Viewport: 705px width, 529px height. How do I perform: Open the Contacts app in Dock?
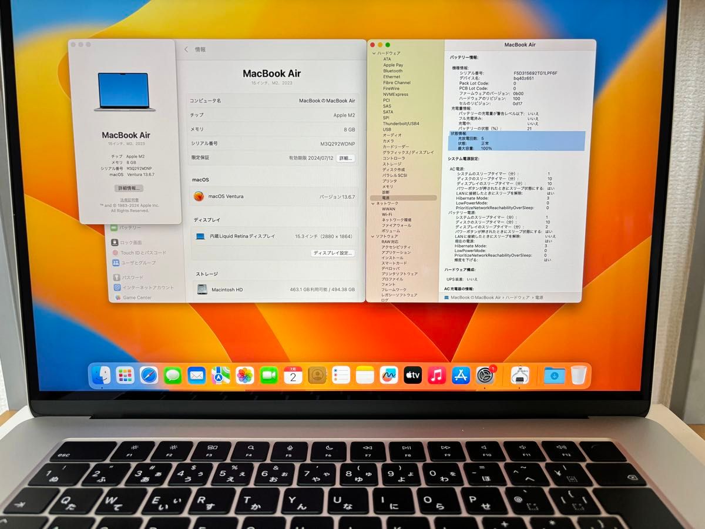(x=317, y=374)
